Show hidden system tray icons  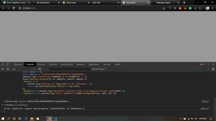coord(181,119)
